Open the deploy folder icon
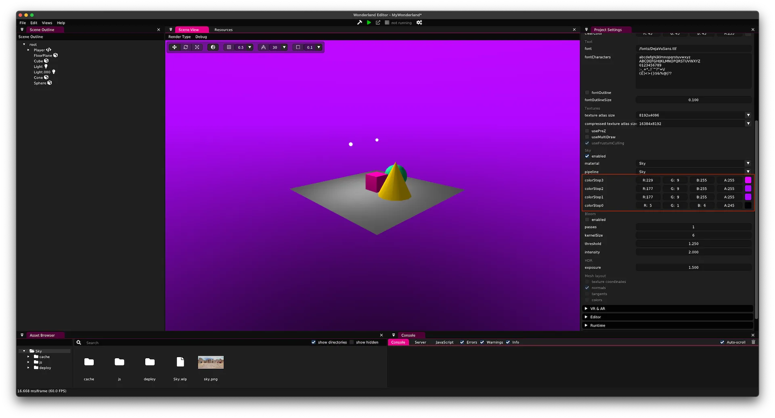Image resolution: width=775 pixels, height=418 pixels. point(150,362)
